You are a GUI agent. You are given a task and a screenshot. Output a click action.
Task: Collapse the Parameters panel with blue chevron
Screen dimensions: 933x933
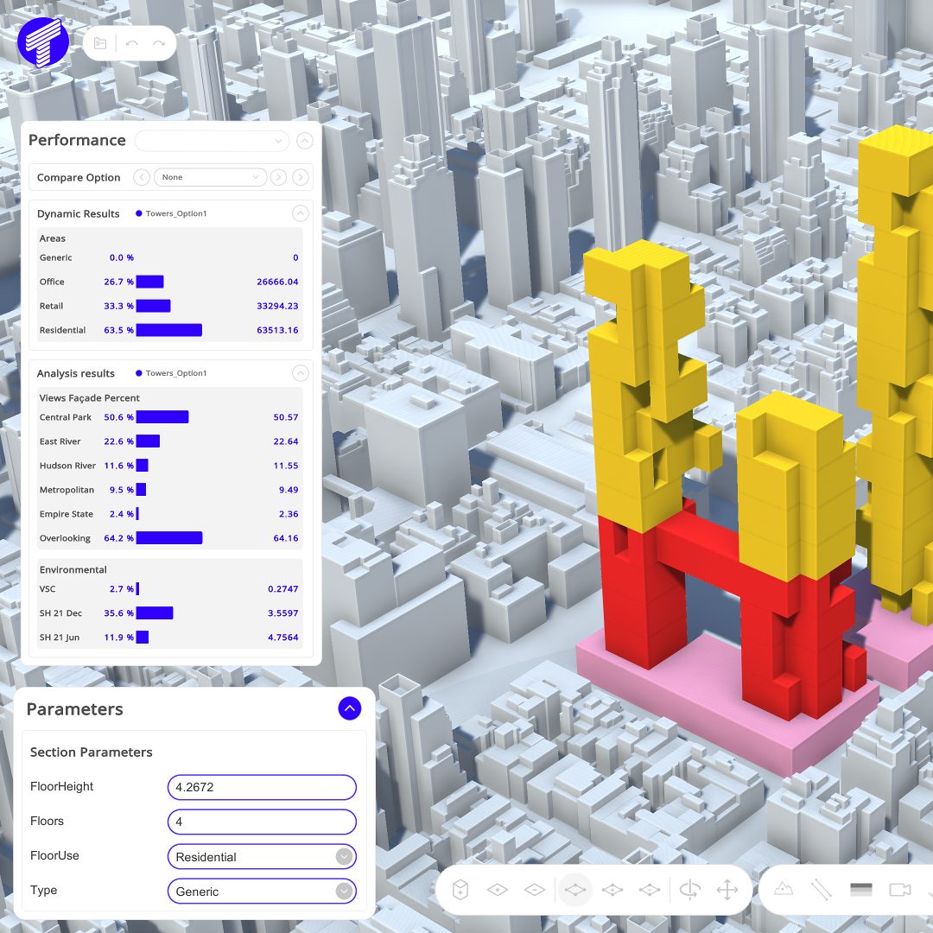pos(350,708)
